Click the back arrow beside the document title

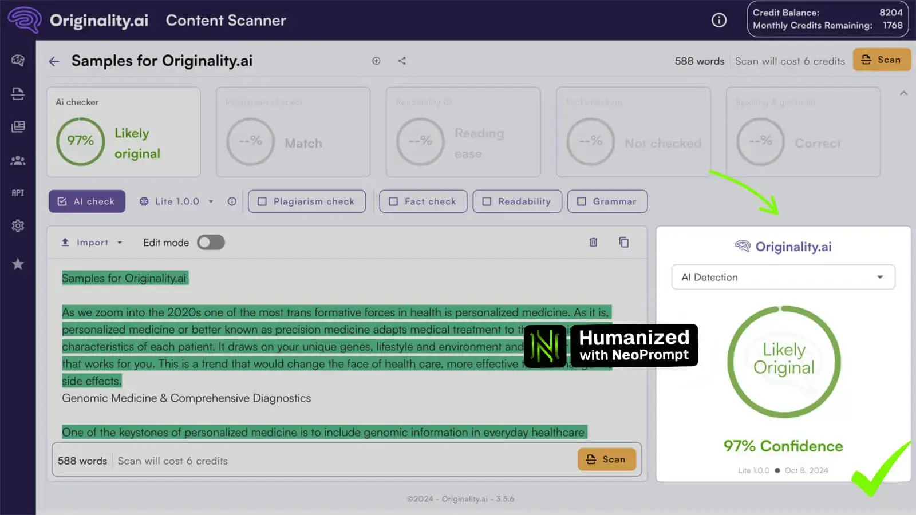(54, 61)
